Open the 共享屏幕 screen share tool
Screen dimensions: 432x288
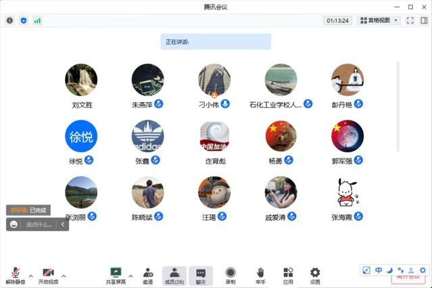115,274
